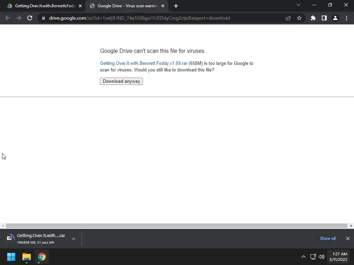Open the Chrome three-dot menu
The image size is (354, 265).
[x=346, y=18]
